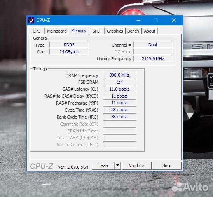Click the empty Total CAS# (tRDRAM) field

click(120, 138)
